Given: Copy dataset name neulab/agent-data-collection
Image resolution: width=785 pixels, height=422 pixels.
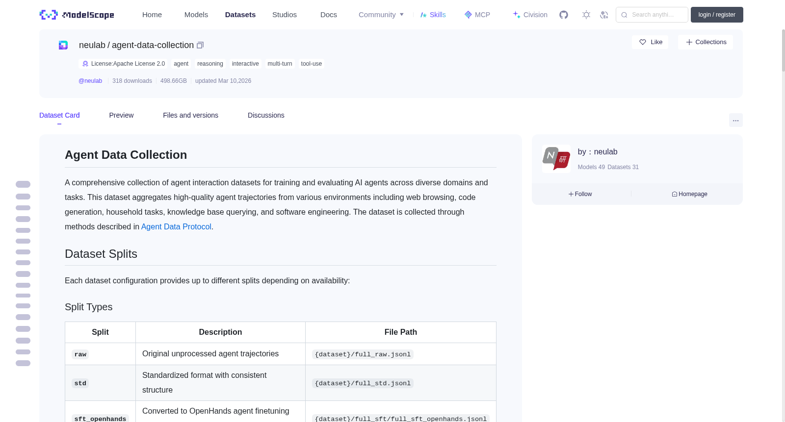Looking at the screenshot, I should tap(200, 45).
